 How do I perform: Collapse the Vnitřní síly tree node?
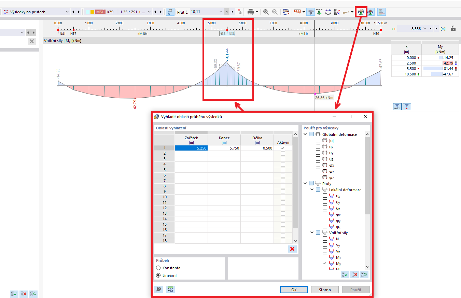click(312, 232)
